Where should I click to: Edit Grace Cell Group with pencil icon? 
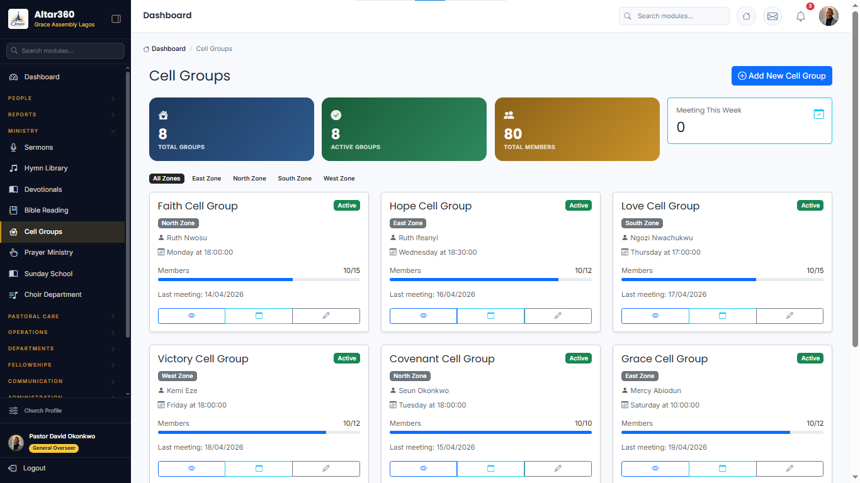789,469
